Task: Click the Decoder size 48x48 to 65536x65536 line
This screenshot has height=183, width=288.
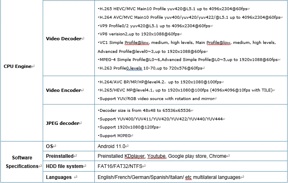Action: 144,111
